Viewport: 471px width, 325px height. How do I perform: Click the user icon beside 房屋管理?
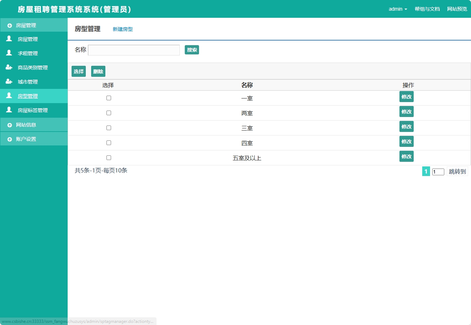[x=9, y=39]
